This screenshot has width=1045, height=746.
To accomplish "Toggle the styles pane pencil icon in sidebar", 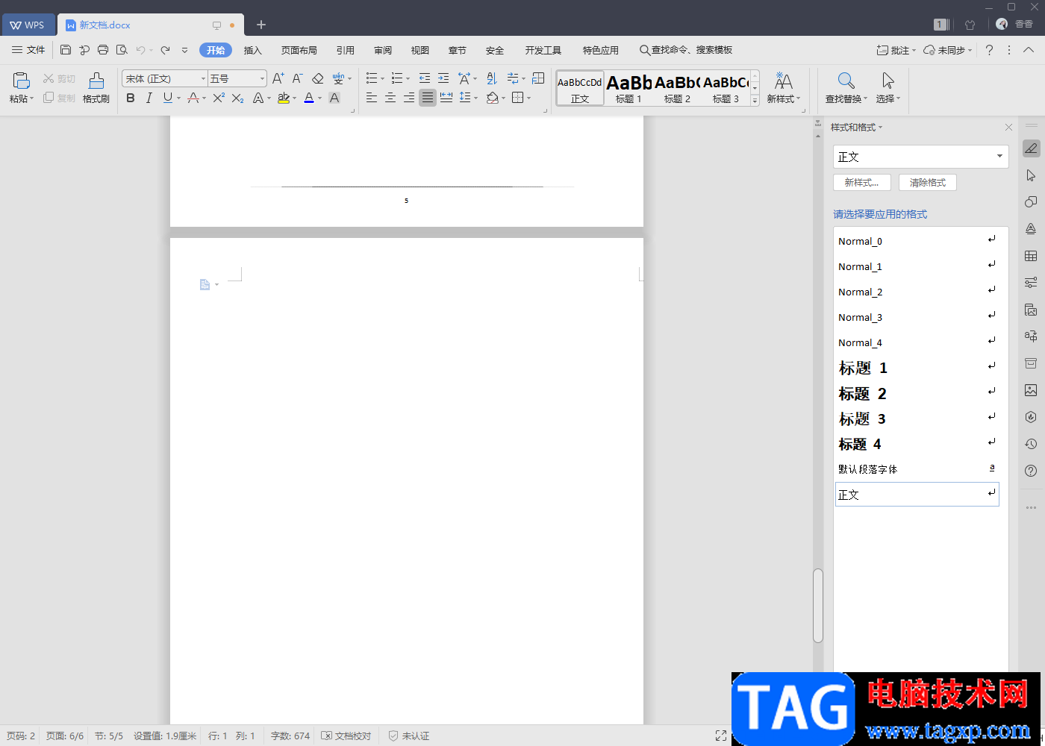I will pyautogui.click(x=1031, y=148).
